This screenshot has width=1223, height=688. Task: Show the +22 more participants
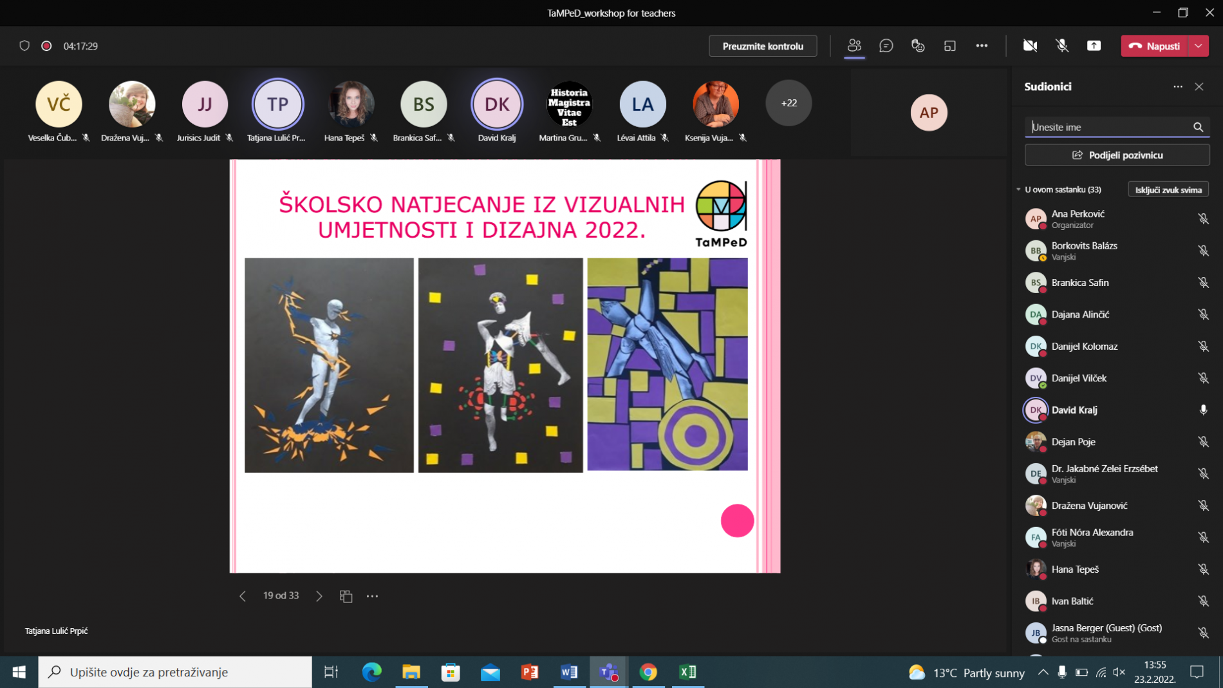pos(789,103)
